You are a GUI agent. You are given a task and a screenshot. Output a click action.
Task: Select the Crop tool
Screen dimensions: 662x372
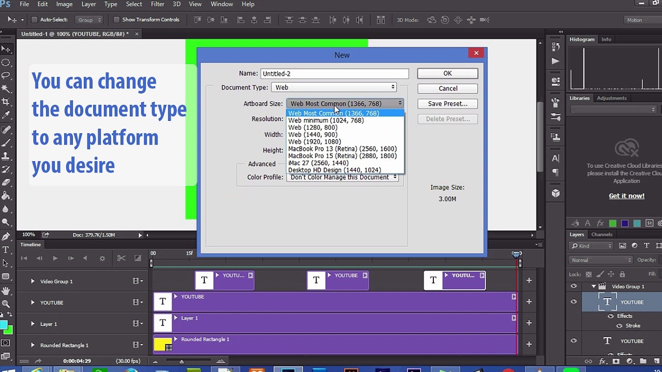(6, 102)
